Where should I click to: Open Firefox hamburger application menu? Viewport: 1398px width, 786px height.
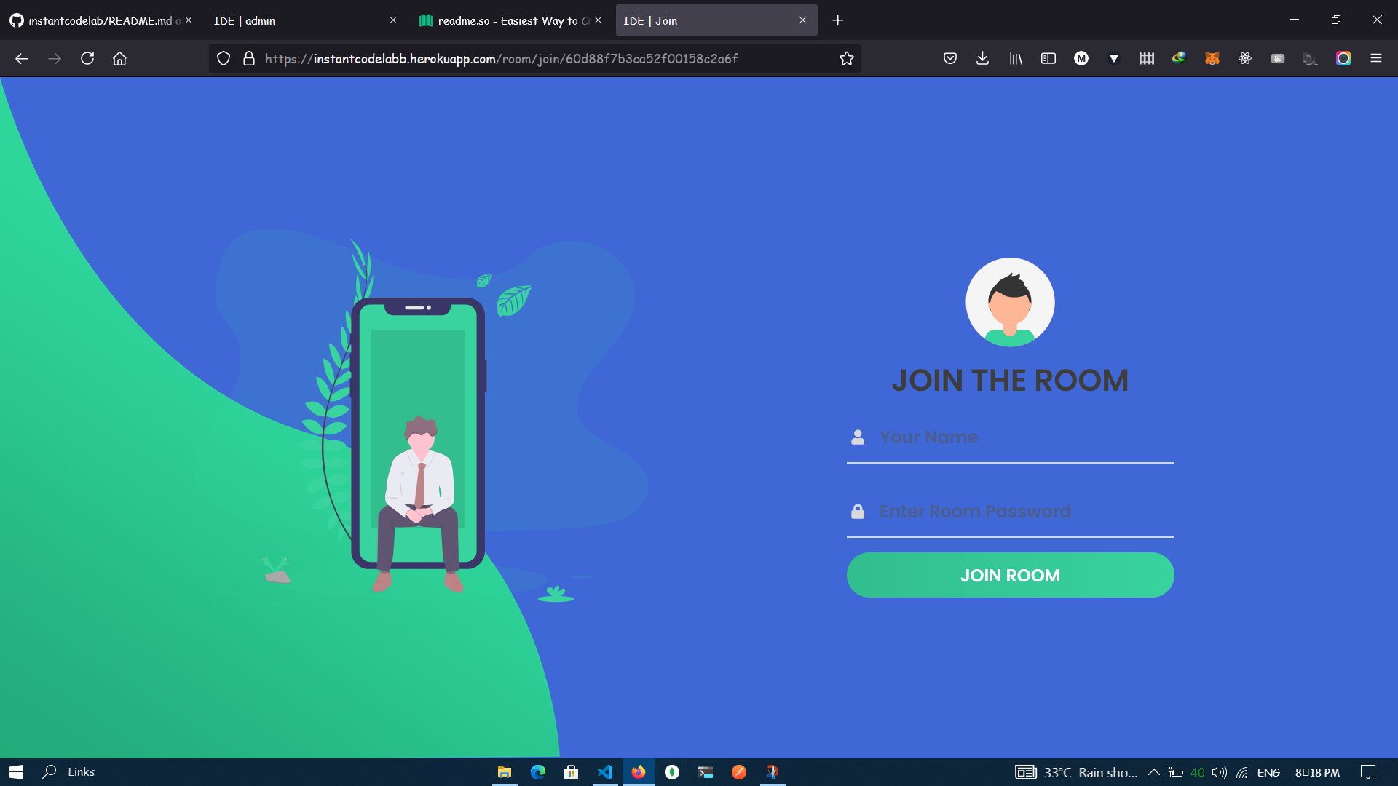[1375, 59]
